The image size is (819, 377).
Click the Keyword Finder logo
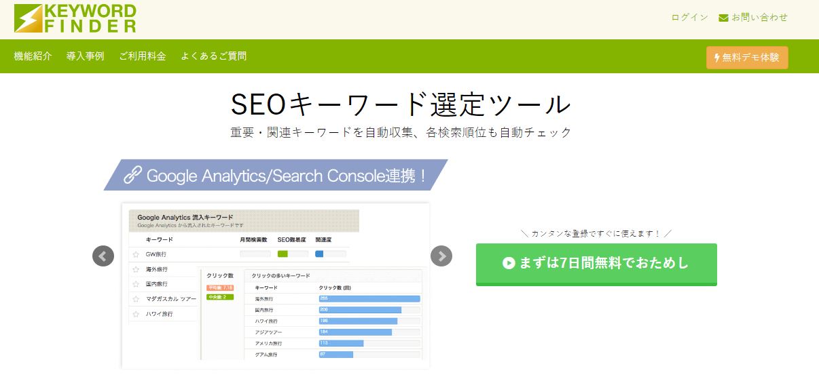(x=75, y=18)
